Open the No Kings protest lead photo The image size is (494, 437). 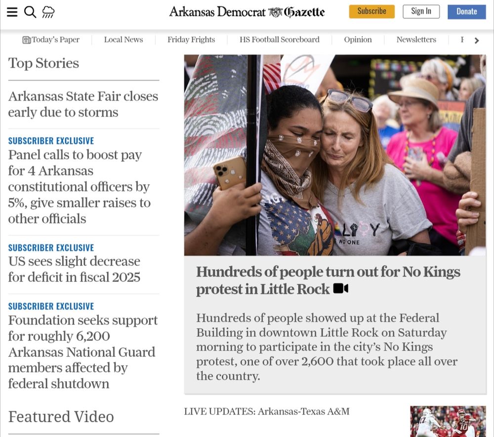click(335, 155)
